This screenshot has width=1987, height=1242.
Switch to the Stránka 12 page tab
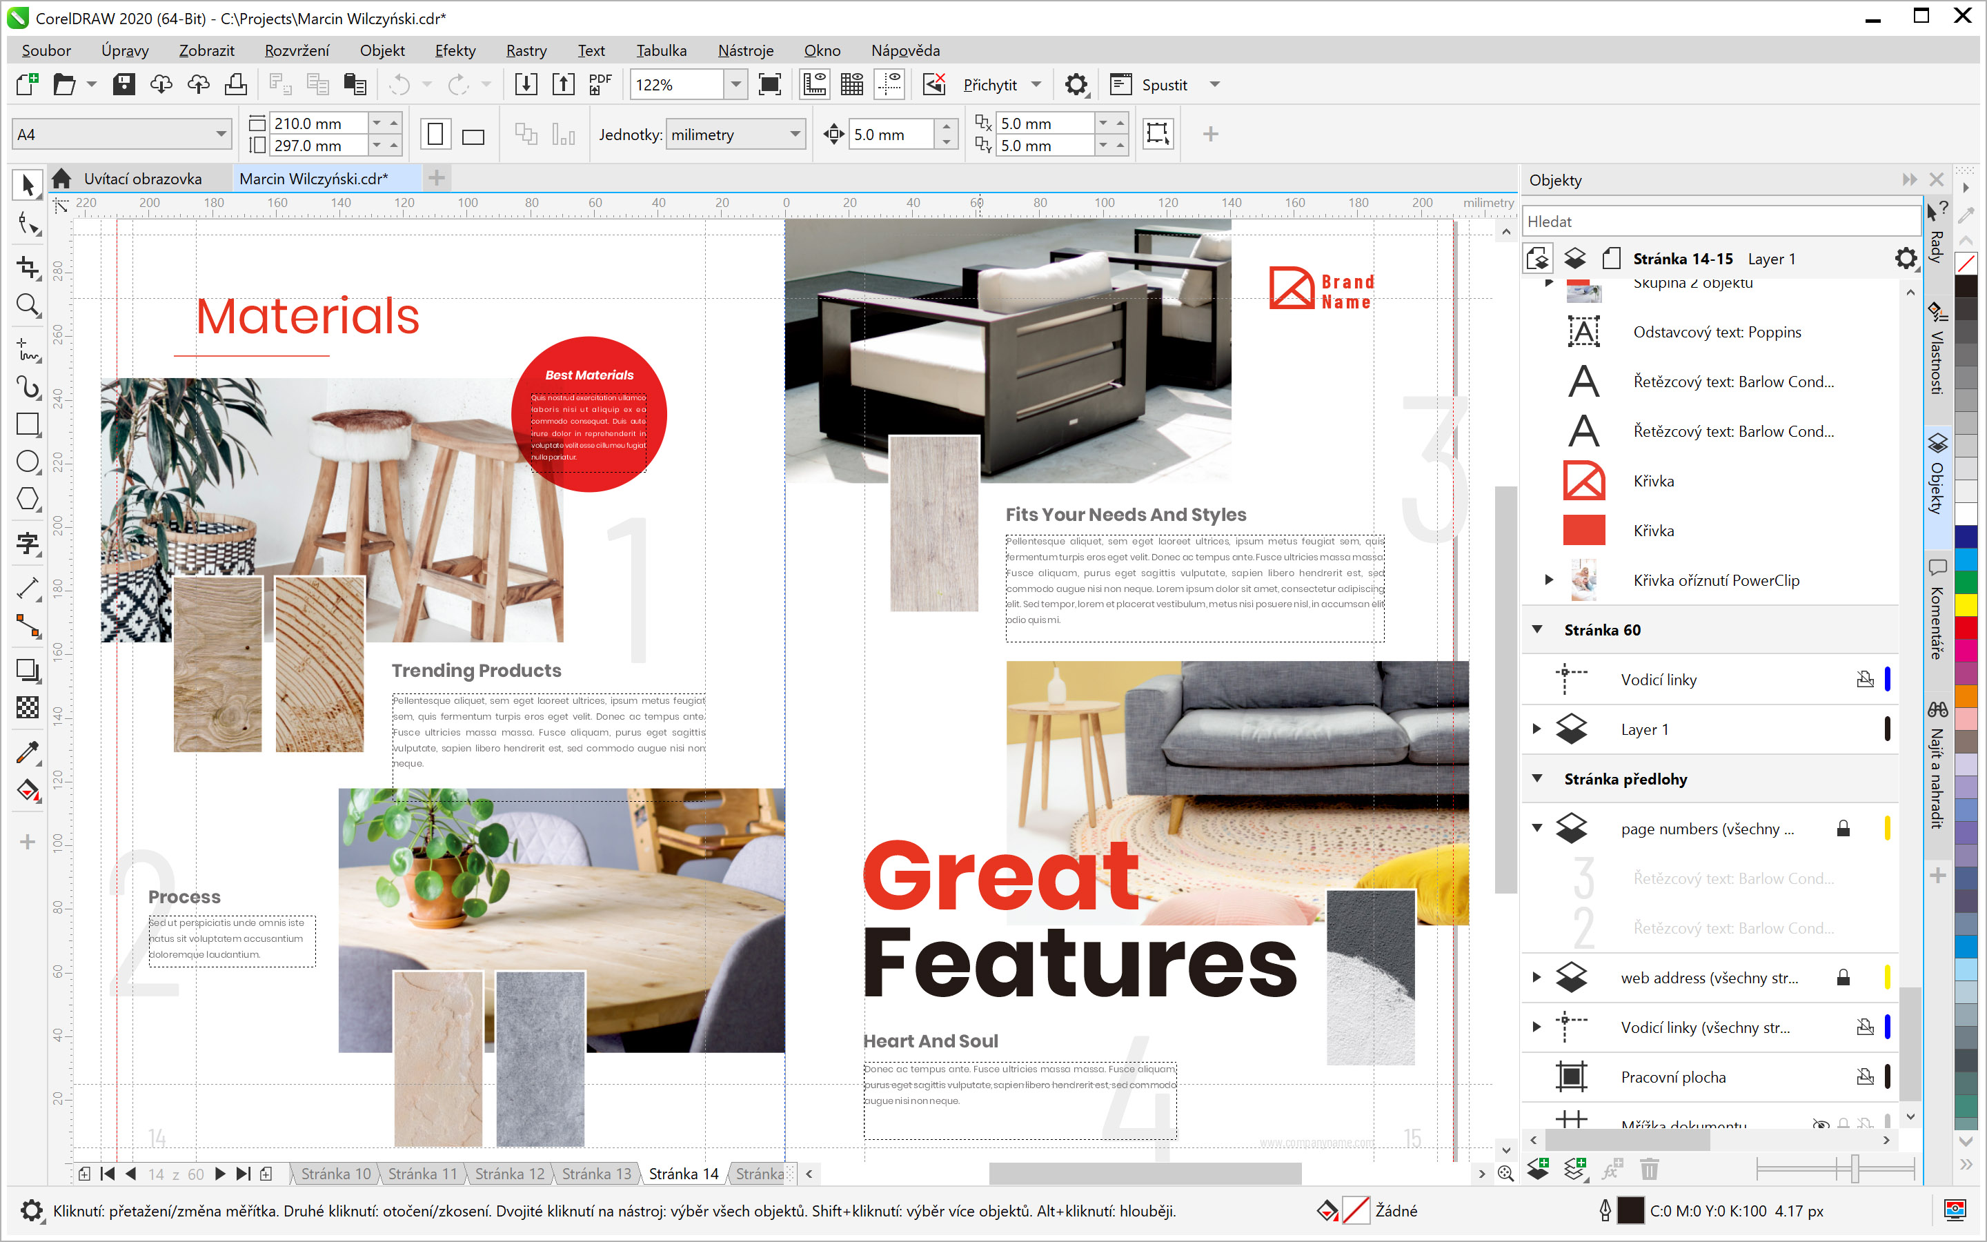click(509, 1174)
